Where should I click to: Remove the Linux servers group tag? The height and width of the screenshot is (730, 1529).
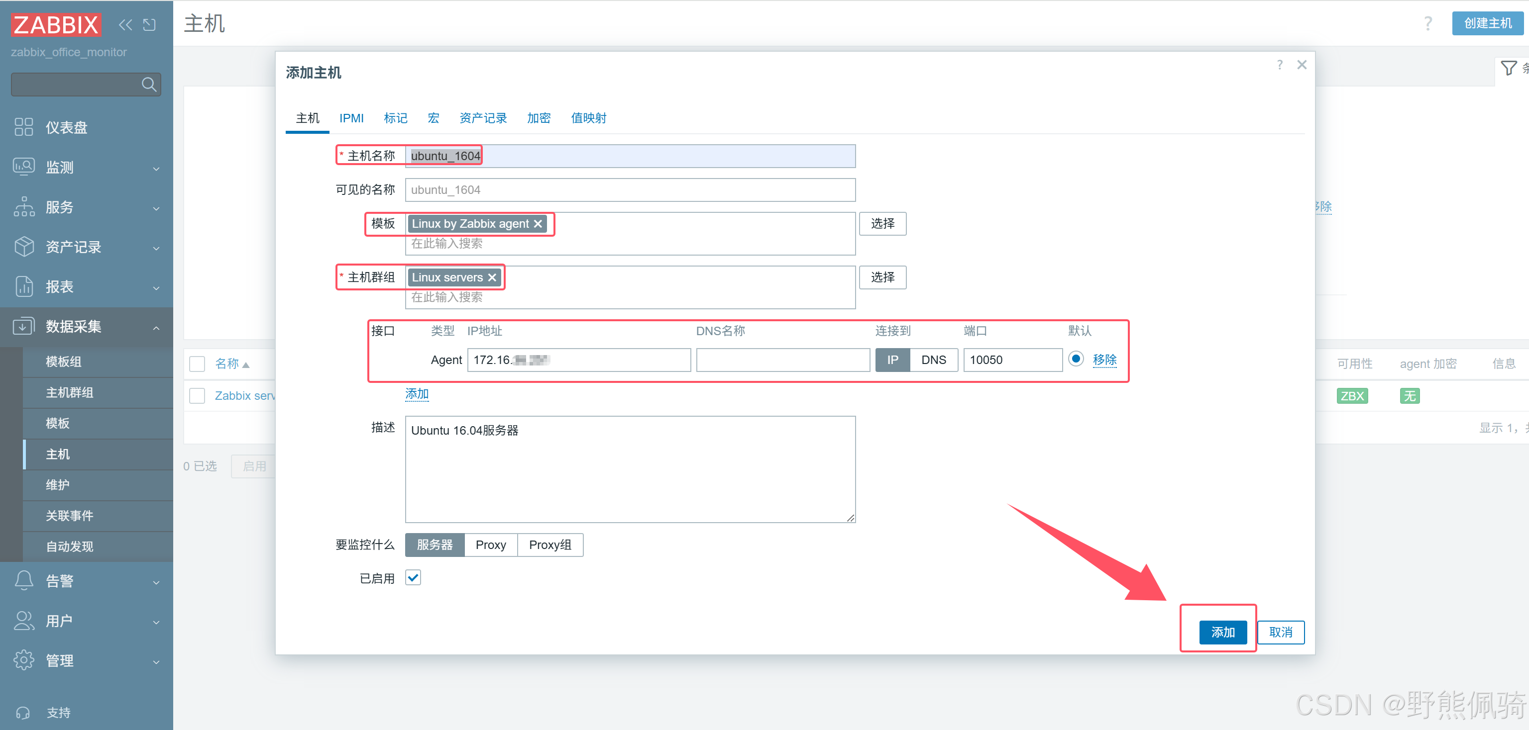pos(492,277)
